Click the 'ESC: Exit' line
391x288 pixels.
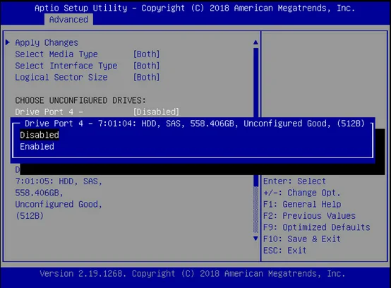click(284, 250)
